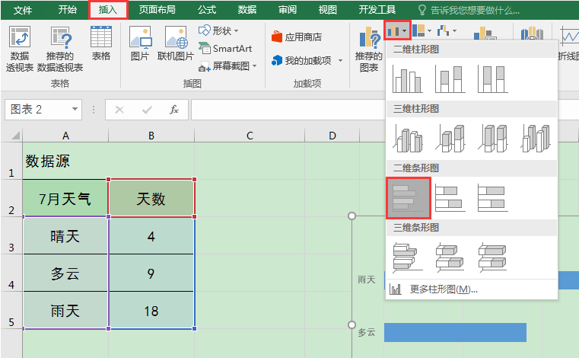
Task: Cancel formula entry with X button
Action: (119, 110)
